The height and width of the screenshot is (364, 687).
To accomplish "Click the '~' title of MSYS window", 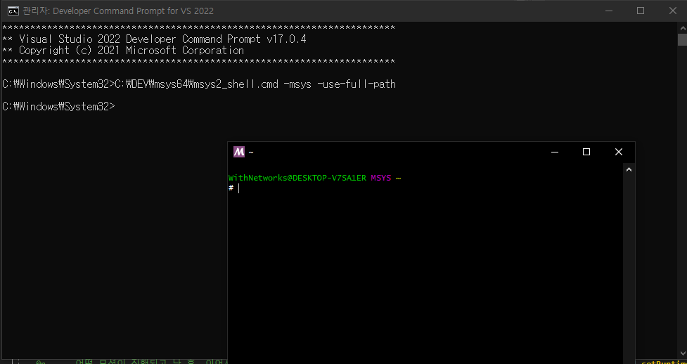I will pyautogui.click(x=250, y=152).
